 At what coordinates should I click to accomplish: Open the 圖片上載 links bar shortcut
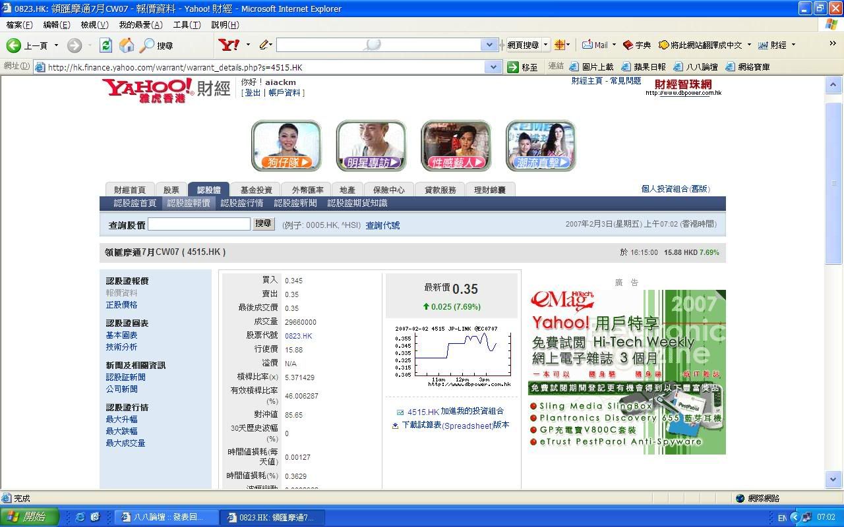click(591, 67)
